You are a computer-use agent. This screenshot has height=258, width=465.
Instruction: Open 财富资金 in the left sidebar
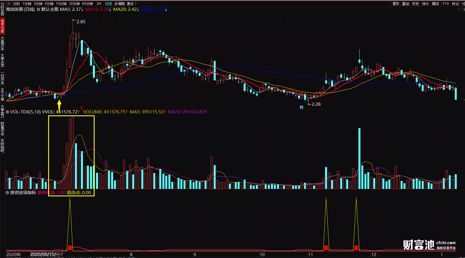[x=2, y=128]
